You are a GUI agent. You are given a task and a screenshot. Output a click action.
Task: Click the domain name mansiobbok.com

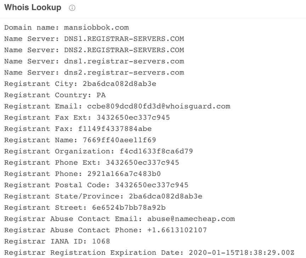(x=96, y=27)
